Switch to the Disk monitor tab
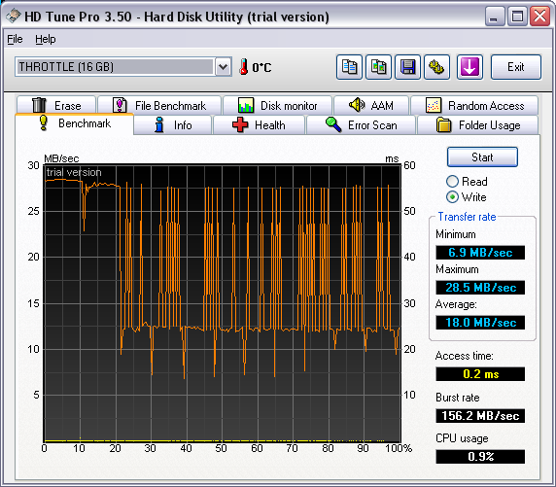This screenshot has height=487, width=556. point(277,106)
